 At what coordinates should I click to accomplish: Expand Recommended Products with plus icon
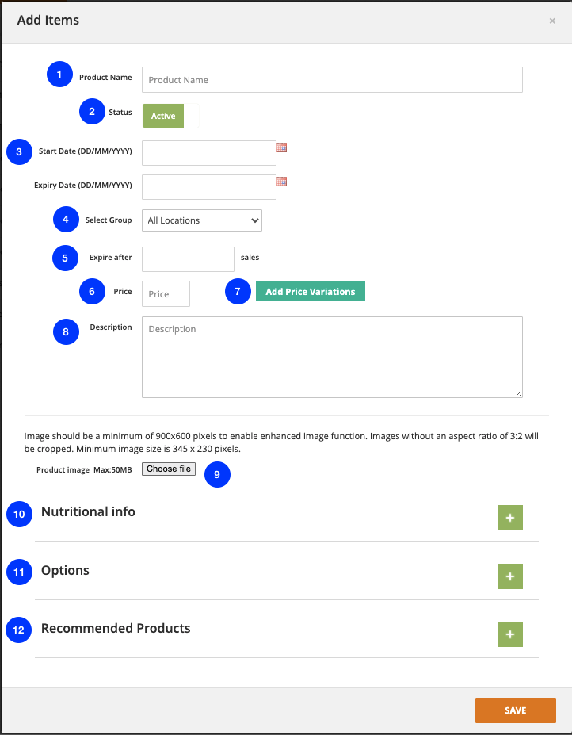click(509, 634)
